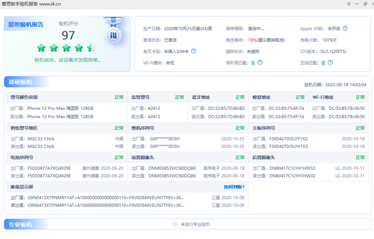Click the help icon beside Apple ID锁
The height and width of the screenshot is (239, 374).
345,28
